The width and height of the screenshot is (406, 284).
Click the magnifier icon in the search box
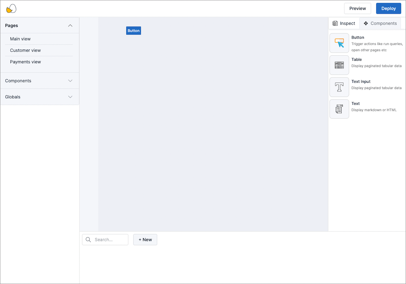(88, 240)
